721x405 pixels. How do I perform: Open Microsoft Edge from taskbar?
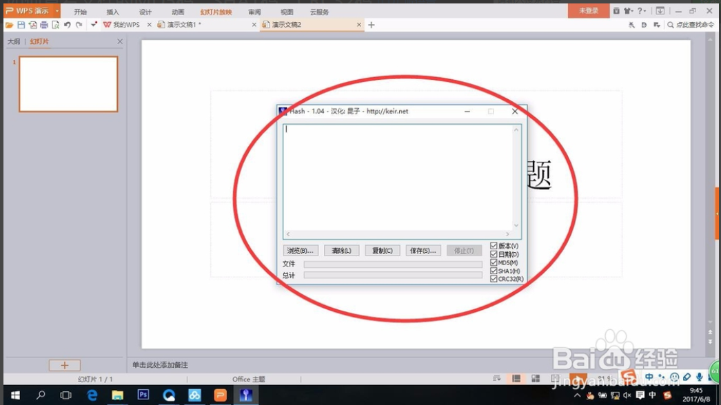(x=92, y=395)
